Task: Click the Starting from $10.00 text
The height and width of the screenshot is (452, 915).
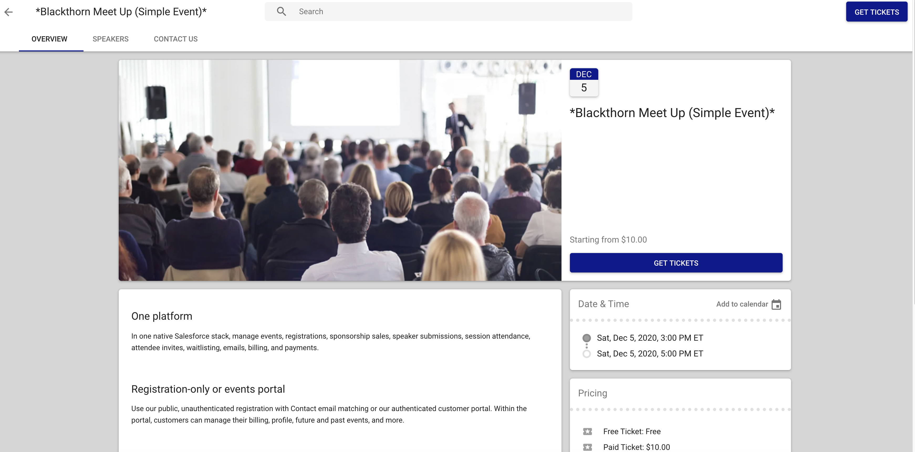Action: coord(608,240)
